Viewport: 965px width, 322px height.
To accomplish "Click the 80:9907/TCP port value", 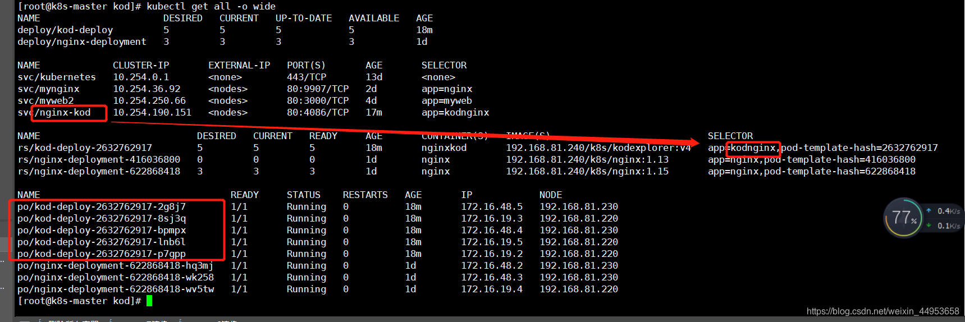I will (318, 89).
